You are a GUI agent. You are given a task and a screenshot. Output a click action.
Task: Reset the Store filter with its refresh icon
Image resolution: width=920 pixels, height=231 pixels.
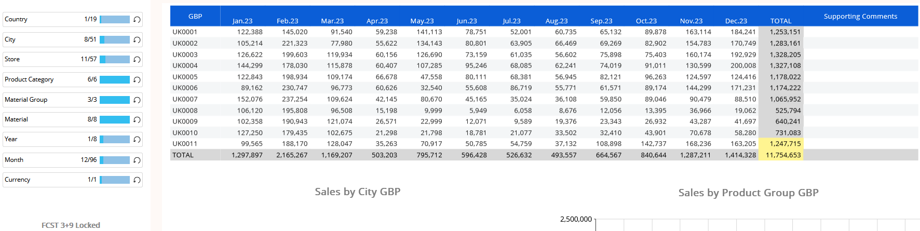pyautogui.click(x=137, y=60)
